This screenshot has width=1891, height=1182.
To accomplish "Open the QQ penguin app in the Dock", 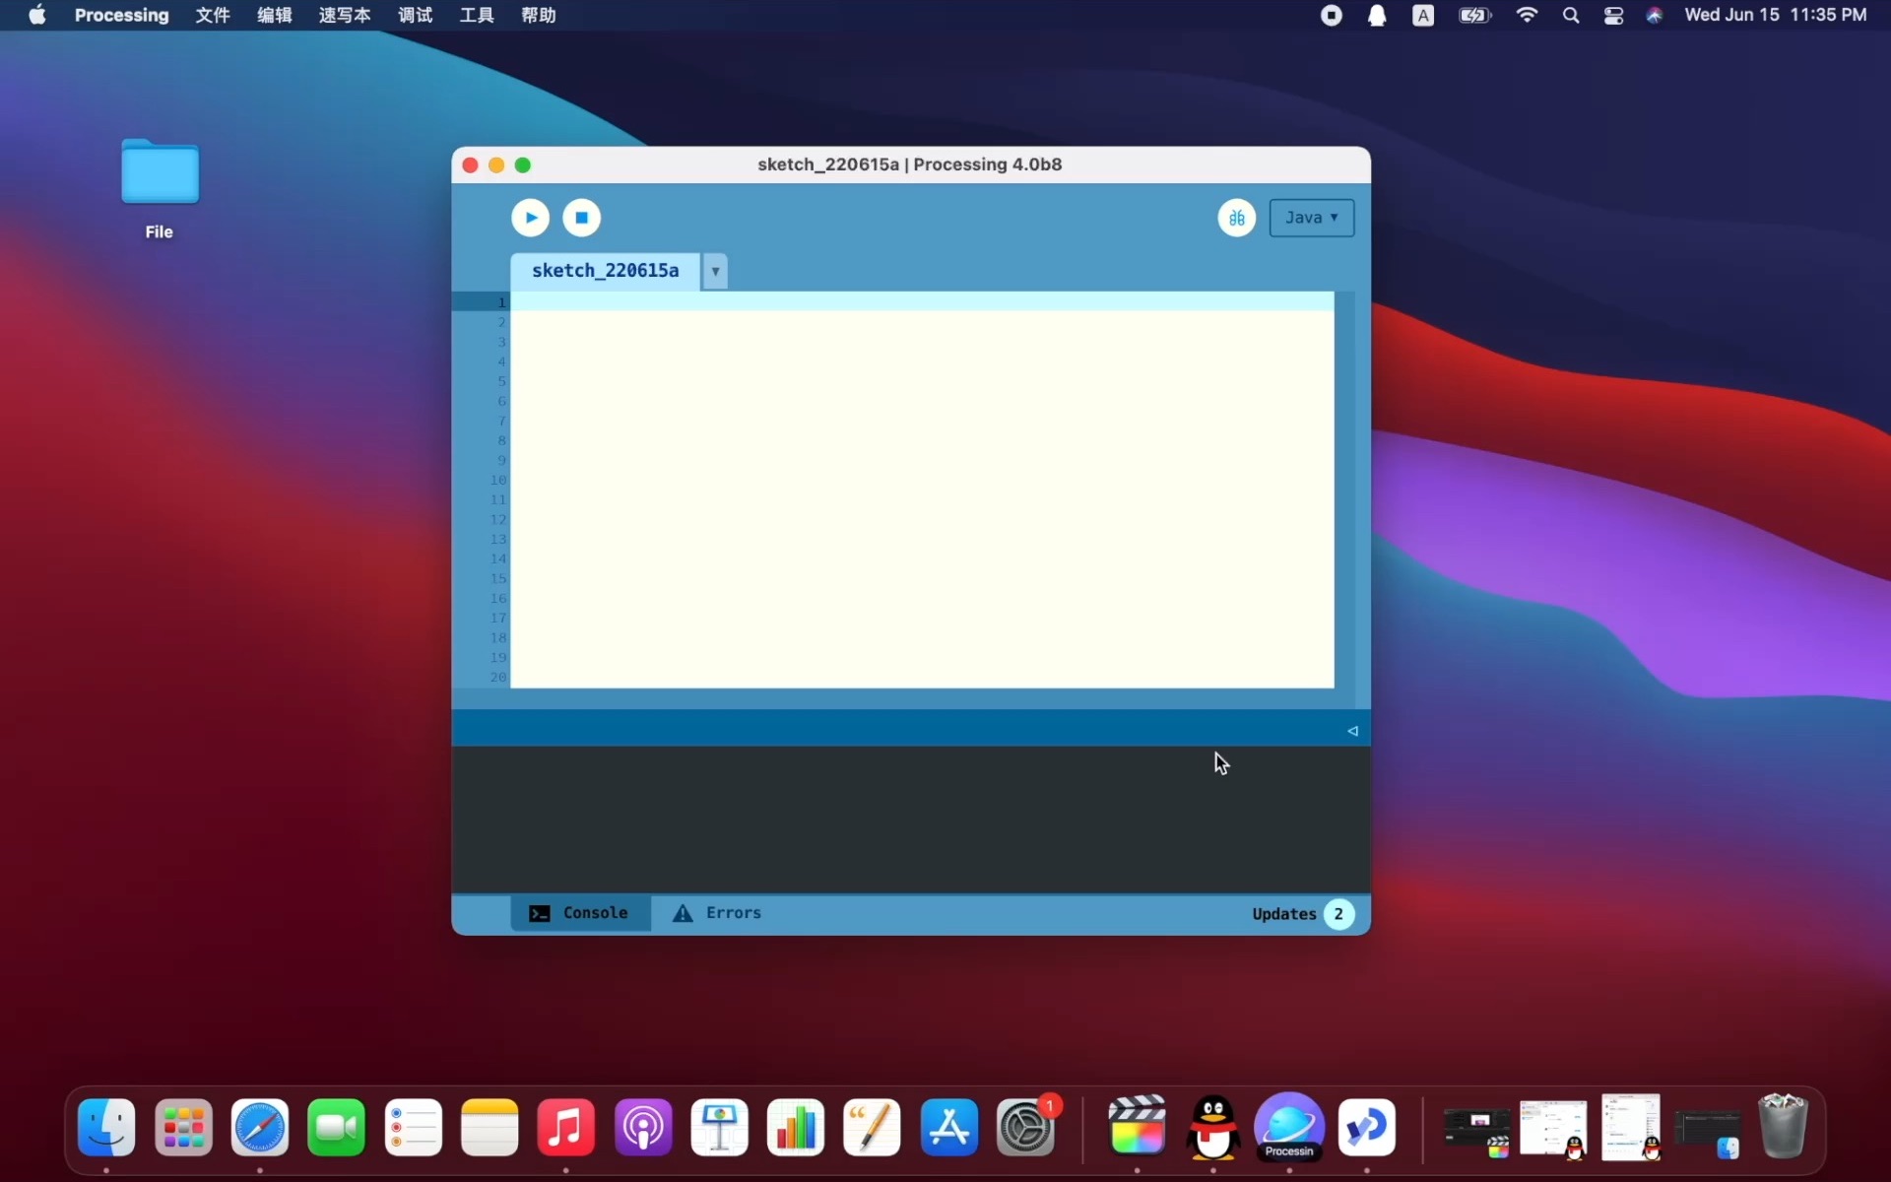I will (x=1212, y=1126).
